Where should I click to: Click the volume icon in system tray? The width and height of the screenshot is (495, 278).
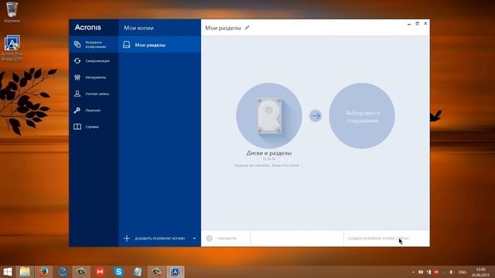pos(452,272)
